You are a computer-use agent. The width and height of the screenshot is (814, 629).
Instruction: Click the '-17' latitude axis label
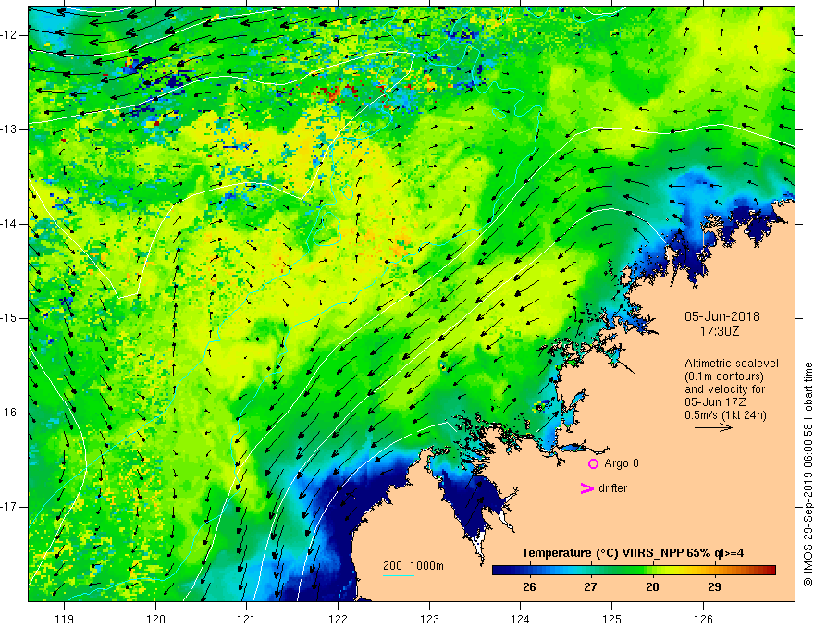(x=10, y=507)
